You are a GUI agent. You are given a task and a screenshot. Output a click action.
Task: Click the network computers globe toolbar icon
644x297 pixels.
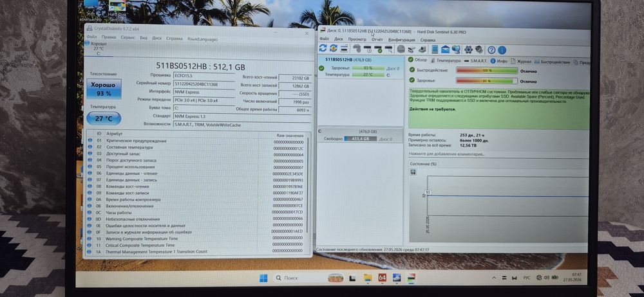coord(456,50)
